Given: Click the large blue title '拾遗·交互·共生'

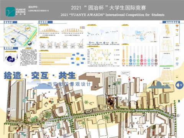Looking at the screenshot, I should 40,76.
